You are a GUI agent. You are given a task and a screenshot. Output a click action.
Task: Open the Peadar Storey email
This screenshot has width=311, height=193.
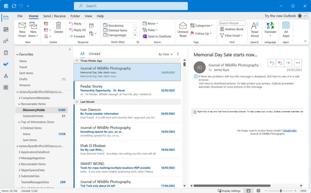click(127, 90)
